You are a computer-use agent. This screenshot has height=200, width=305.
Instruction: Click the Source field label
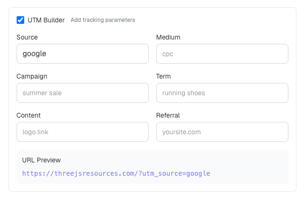pos(27,37)
